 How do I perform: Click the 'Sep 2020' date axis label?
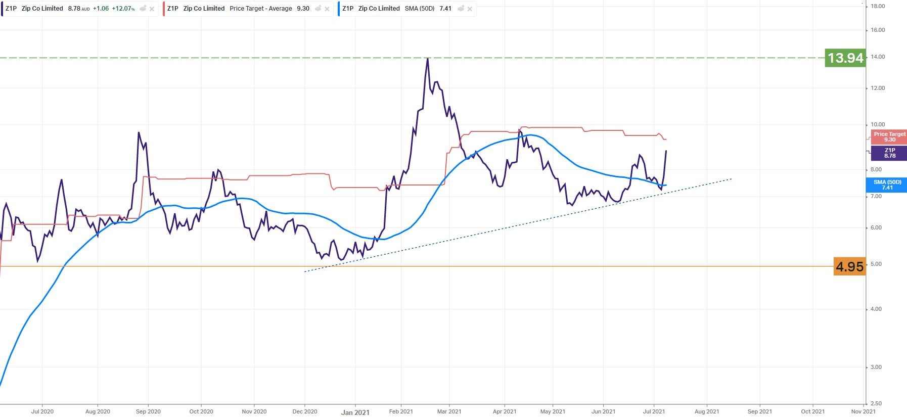coord(148,411)
